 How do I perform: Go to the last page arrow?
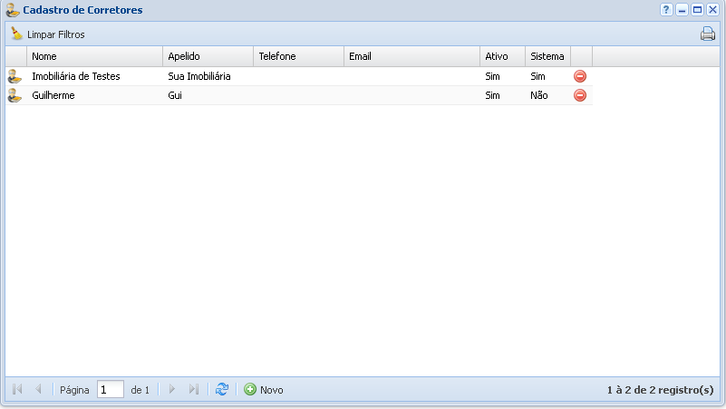pyautogui.click(x=193, y=389)
